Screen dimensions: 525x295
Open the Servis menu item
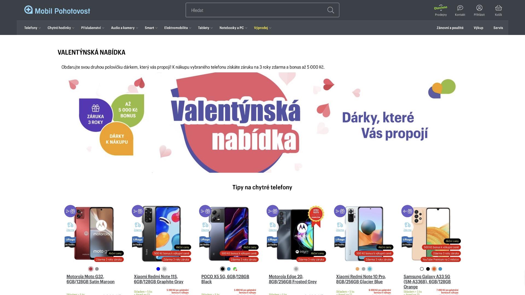pyautogui.click(x=498, y=28)
